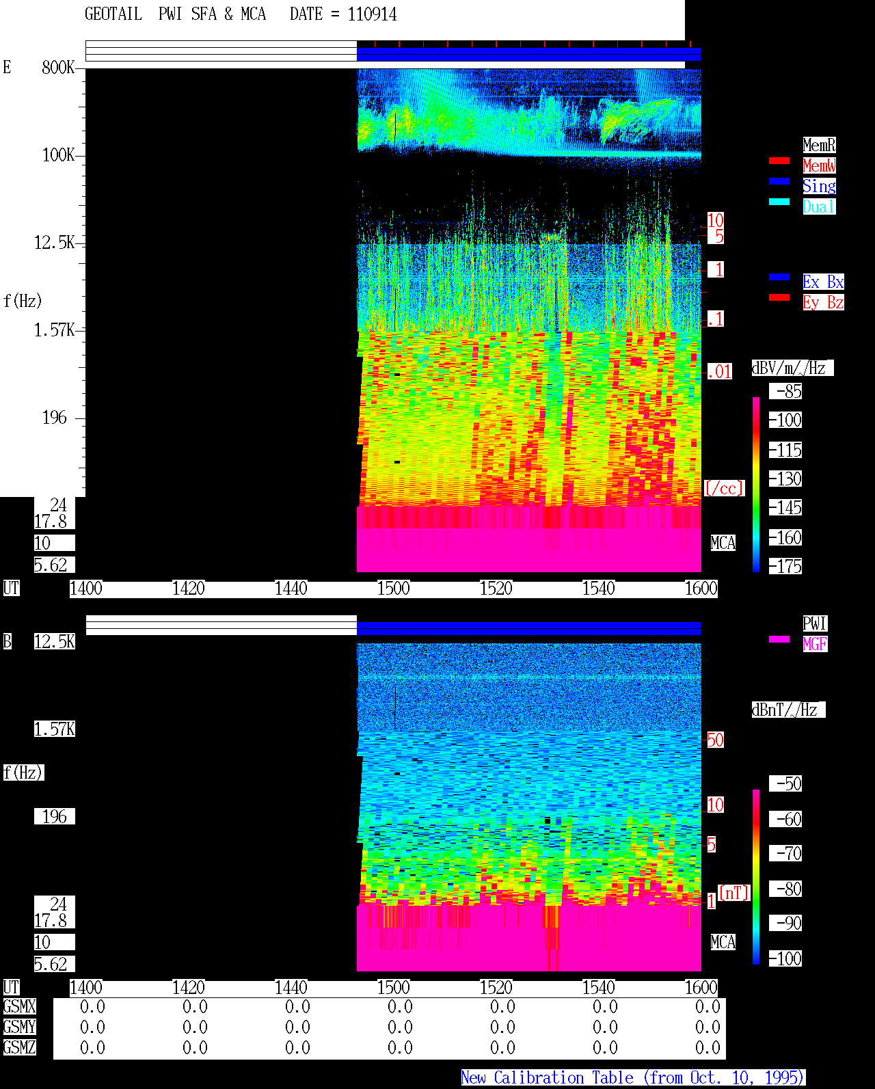This screenshot has width=875, height=1089.
Task: Click the 1540 UT tick on lower axis
Action: [x=599, y=988]
